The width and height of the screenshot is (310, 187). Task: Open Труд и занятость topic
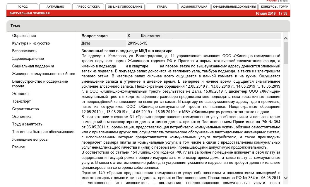coord(27,124)
